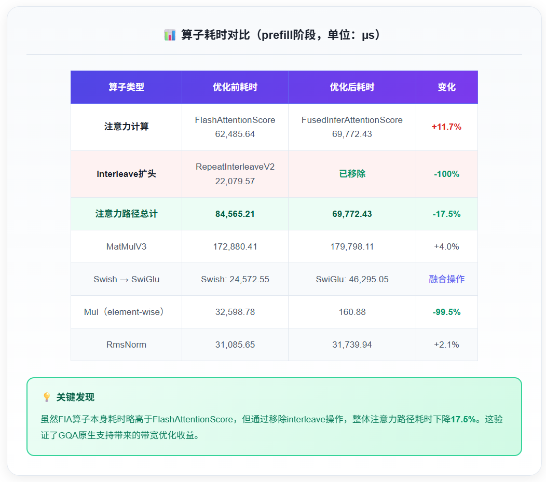Viewport: 546px width, 482px height.
Task: Select the RmsNorm row label
Action: coord(127,345)
